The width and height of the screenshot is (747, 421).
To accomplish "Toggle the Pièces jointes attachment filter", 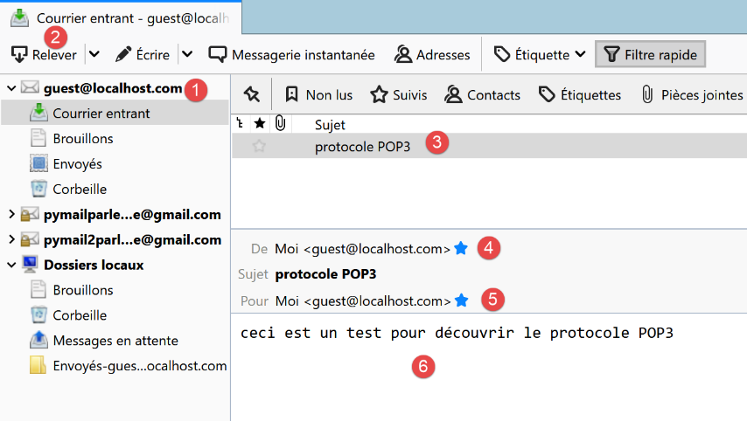I will click(692, 94).
